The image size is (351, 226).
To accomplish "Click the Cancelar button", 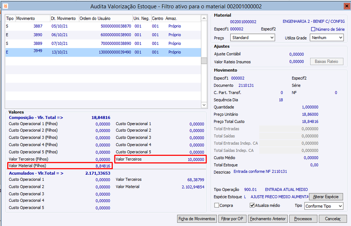I will (x=333, y=219).
